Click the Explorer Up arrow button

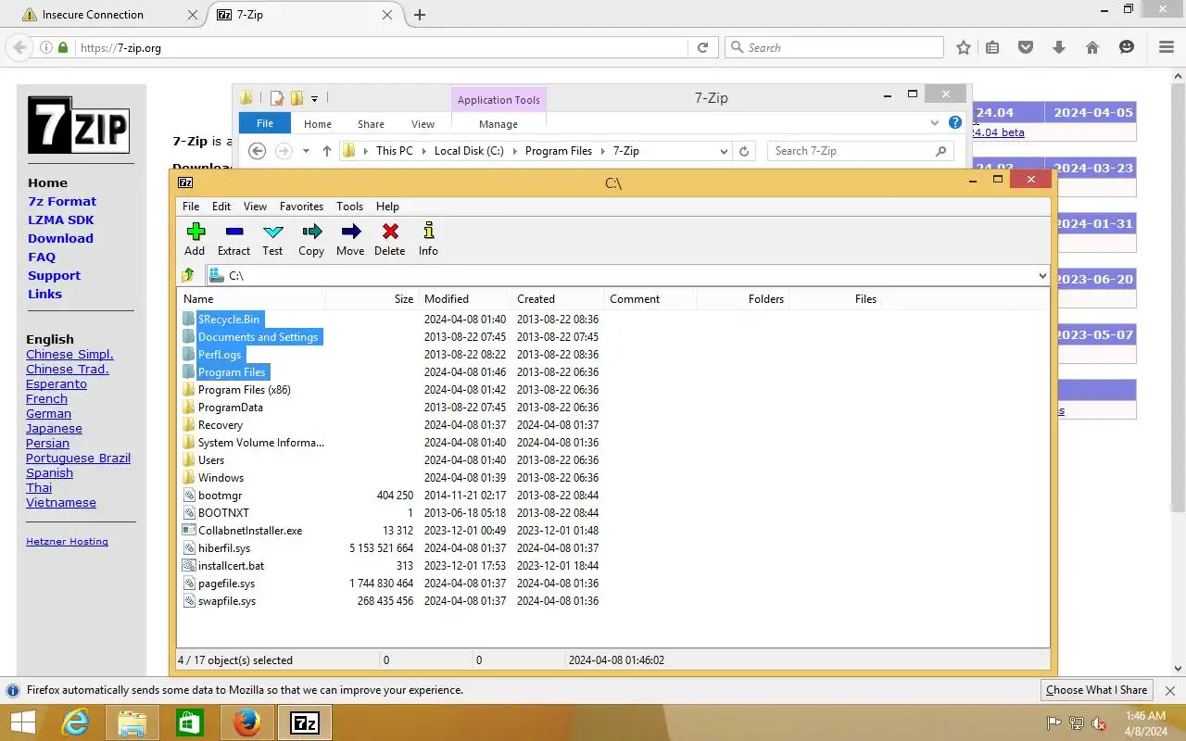tap(327, 151)
